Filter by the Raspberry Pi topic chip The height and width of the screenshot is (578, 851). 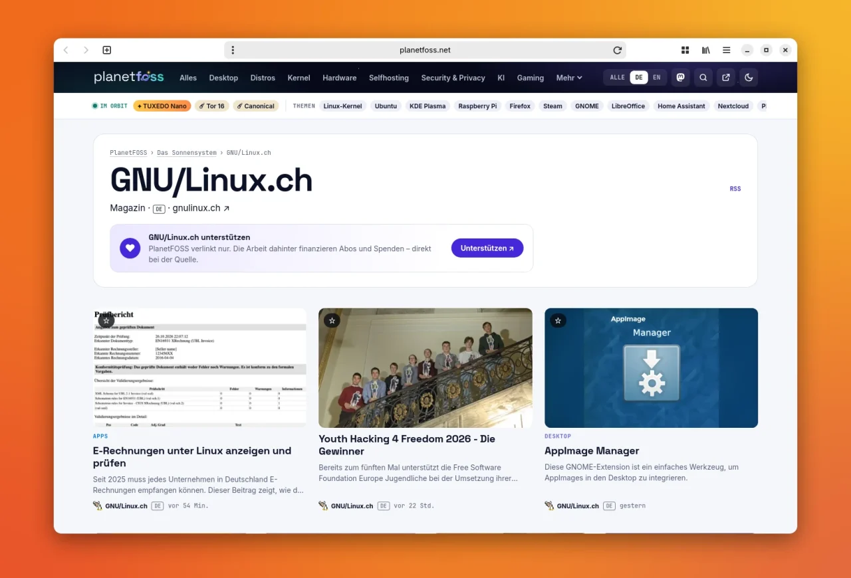[477, 106]
